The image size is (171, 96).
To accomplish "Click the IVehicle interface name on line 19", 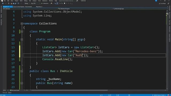I will [66, 71].
